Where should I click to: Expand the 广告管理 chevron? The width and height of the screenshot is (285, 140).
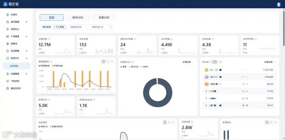(x=27, y=36)
